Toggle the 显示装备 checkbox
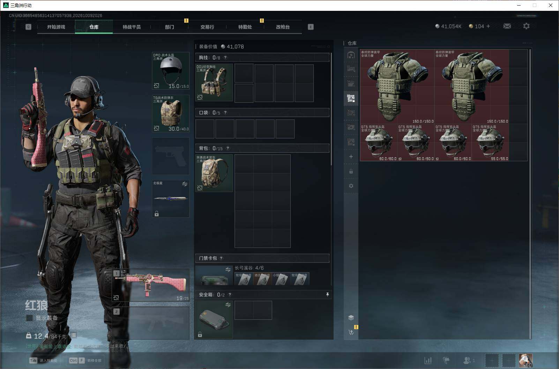Image resolution: width=559 pixels, height=369 pixels. click(x=30, y=318)
